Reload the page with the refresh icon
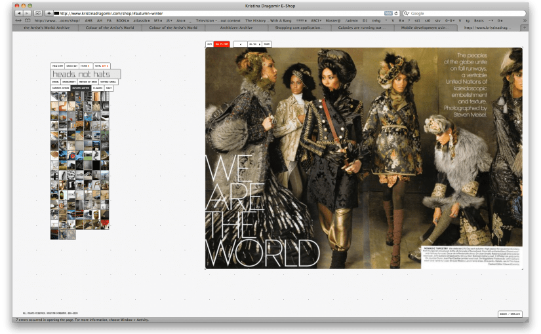Screen dimensions: 541x334 396,13
